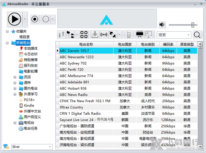Open the favorites heart dropdown arrow

(53, 19)
